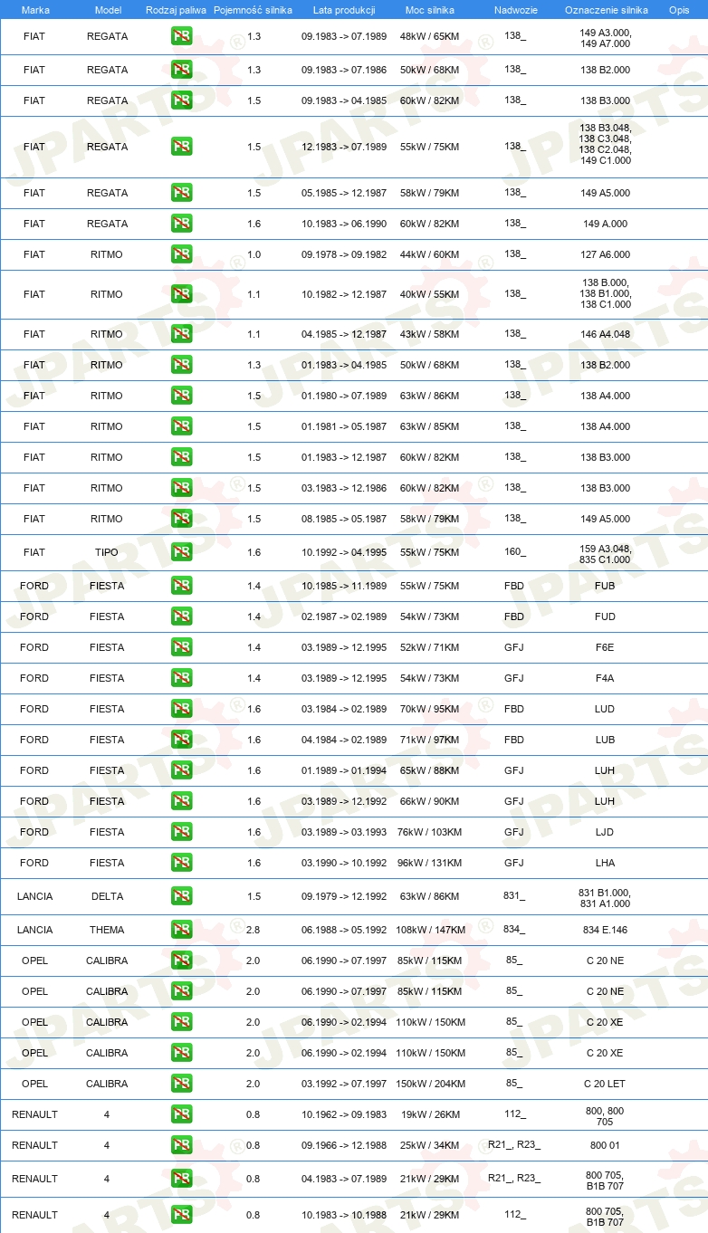This screenshot has width=708, height=1233.
Task: Click engine capacity 2.8
Action: [254, 930]
